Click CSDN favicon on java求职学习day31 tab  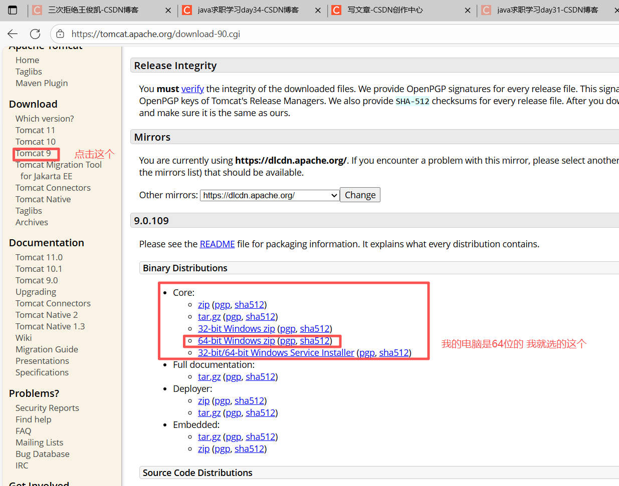click(x=486, y=10)
